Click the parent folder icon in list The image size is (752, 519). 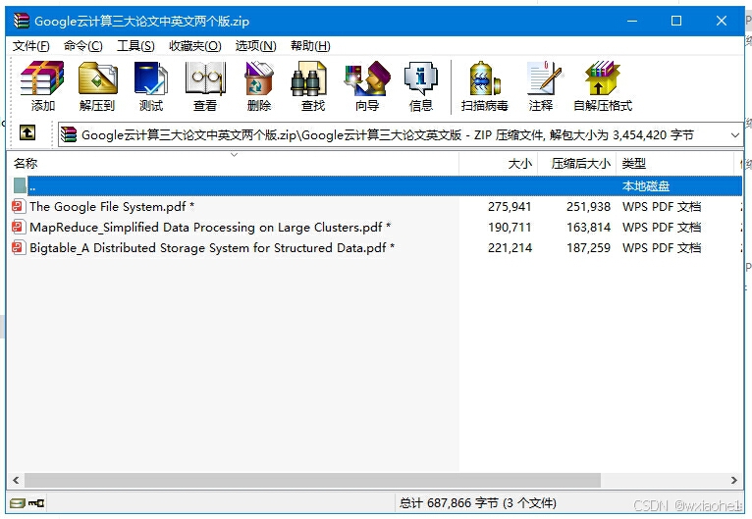[20, 186]
